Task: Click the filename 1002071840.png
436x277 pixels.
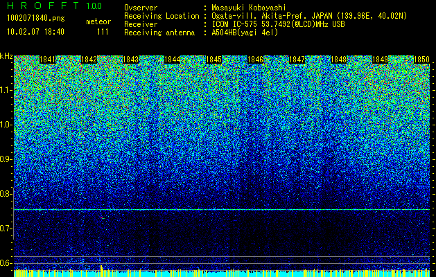Action: [x=36, y=18]
